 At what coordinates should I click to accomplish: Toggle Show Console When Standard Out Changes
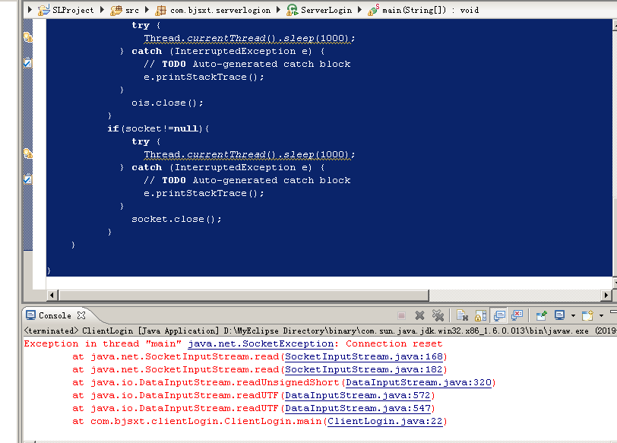(x=499, y=315)
